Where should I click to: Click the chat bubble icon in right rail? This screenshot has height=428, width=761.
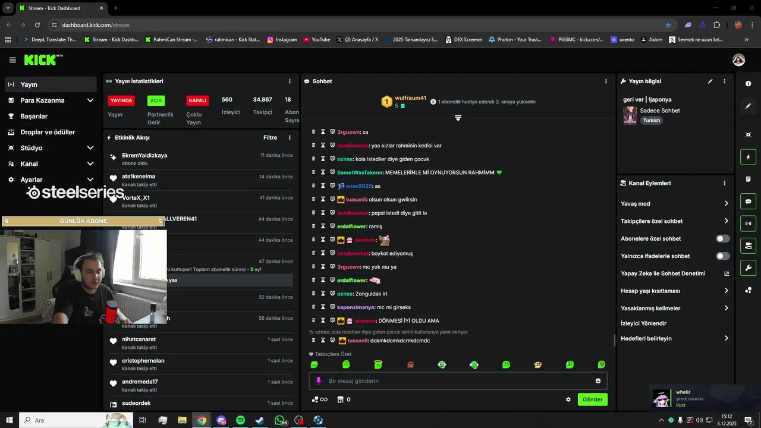coord(748,202)
